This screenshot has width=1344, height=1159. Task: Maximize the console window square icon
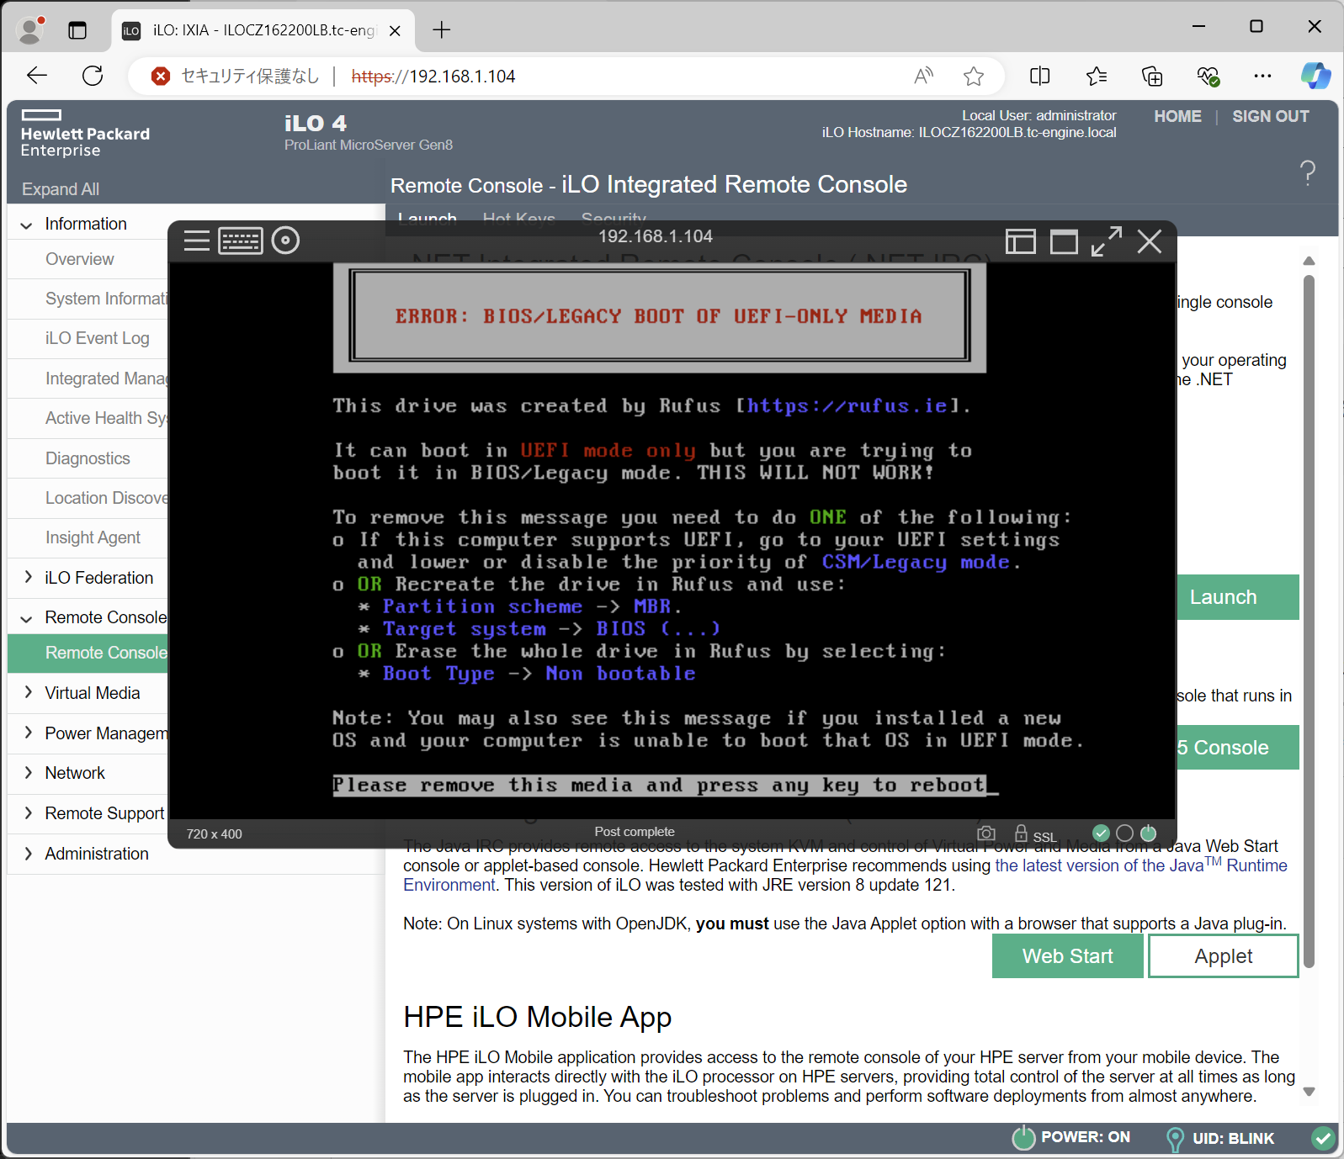point(1064,241)
